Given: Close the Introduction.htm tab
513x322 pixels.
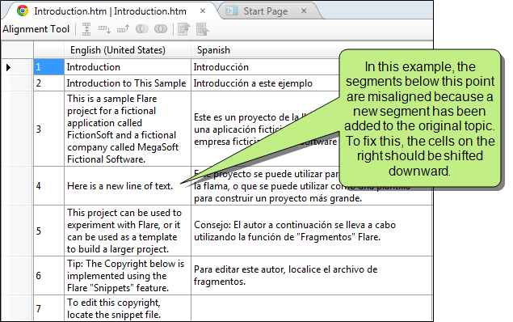Looking at the screenshot, I should pos(203,11).
